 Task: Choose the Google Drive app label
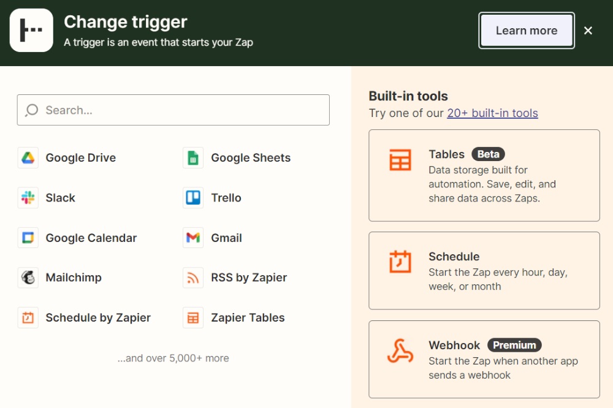81,158
